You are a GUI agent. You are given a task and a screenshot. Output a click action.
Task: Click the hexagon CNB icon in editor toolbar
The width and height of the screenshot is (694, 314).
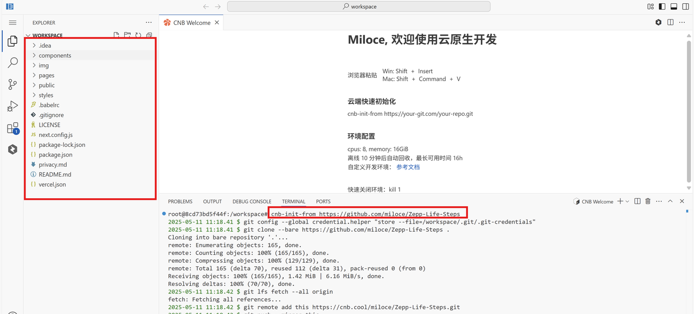click(x=658, y=23)
